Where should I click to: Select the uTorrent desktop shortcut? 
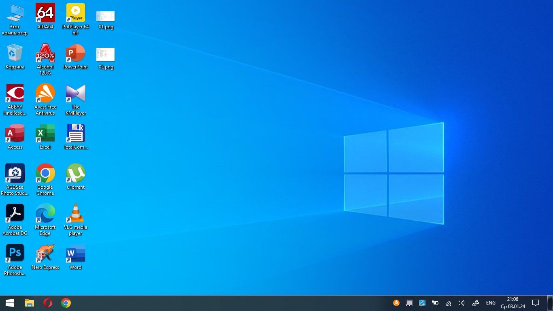pyautogui.click(x=76, y=177)
